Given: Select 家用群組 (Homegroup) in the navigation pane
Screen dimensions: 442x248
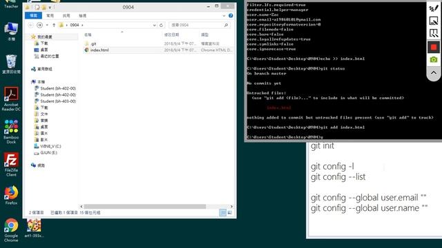Looking at the screenshot, I should click(44, 69).
